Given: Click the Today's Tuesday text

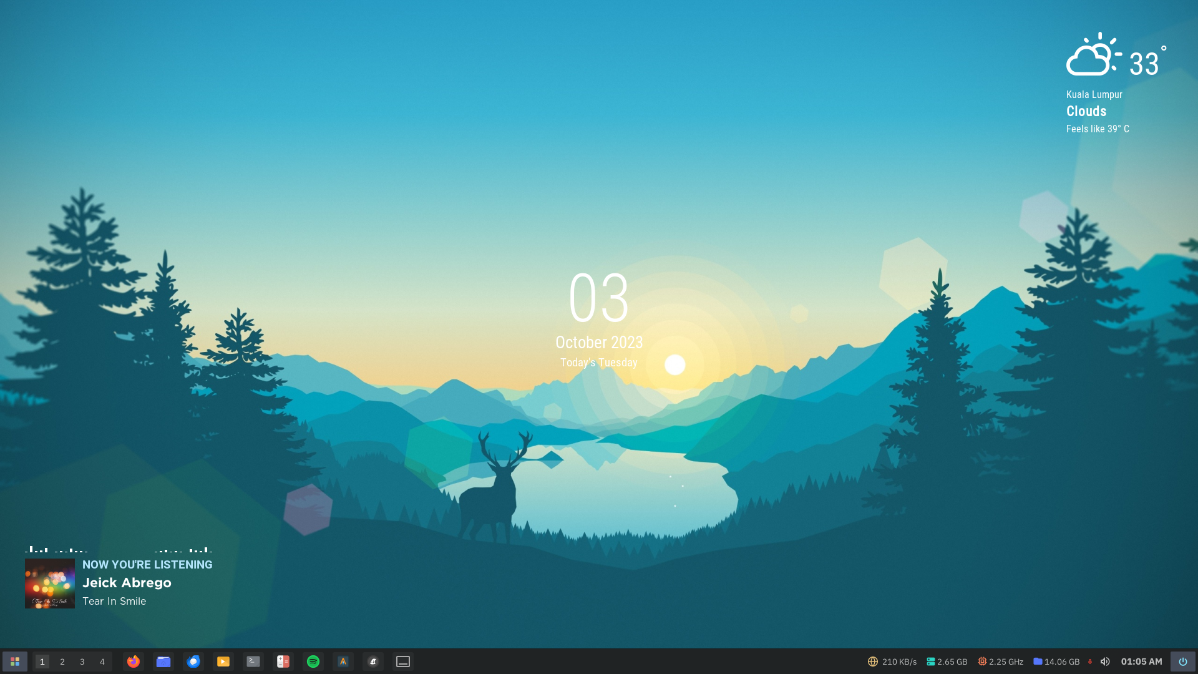Looking at the screenshot, I should pos(599,363).
